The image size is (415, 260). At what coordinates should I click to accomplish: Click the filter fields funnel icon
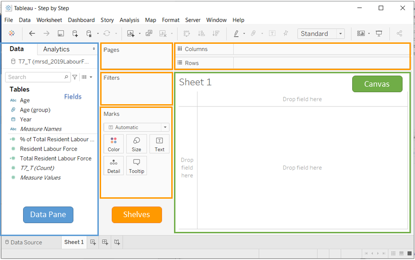tap(75, 77)
